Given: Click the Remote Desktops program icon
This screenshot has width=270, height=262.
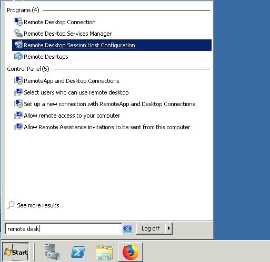Looking at the screenshot, I should (18, 57).
